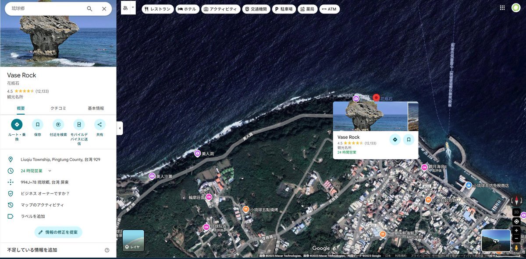Collapse the side panel with arrow handle
The width and height of the screenshot is (526, 259).
pos(120,128)
